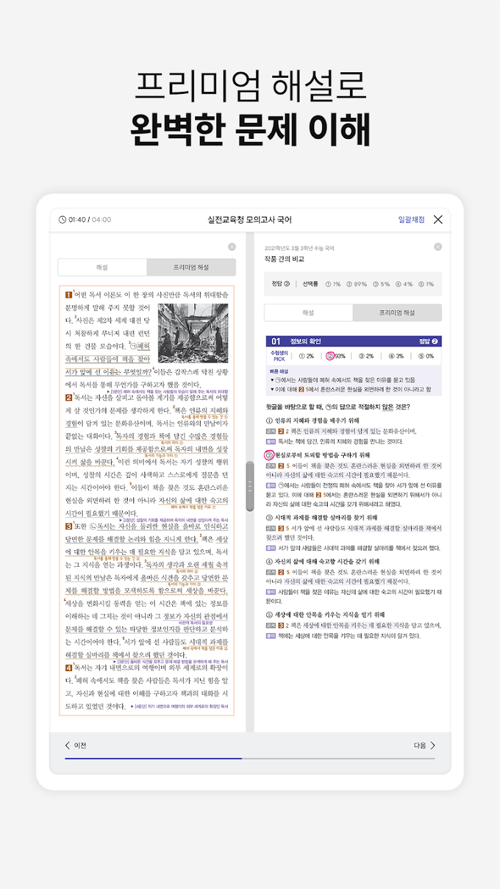Click the paragraph 2 number marker in the passage
The width and height of the screenshot is (500, 889).
69,397
